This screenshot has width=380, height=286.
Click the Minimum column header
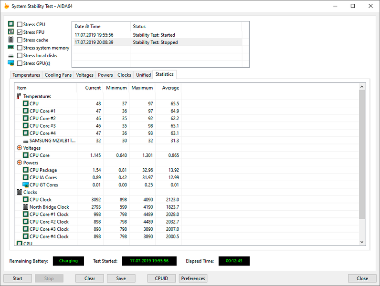click(x=116, y=88)
